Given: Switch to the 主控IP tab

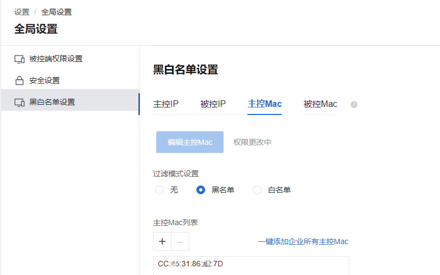Looking at the screenshot, I should [165, 104].
